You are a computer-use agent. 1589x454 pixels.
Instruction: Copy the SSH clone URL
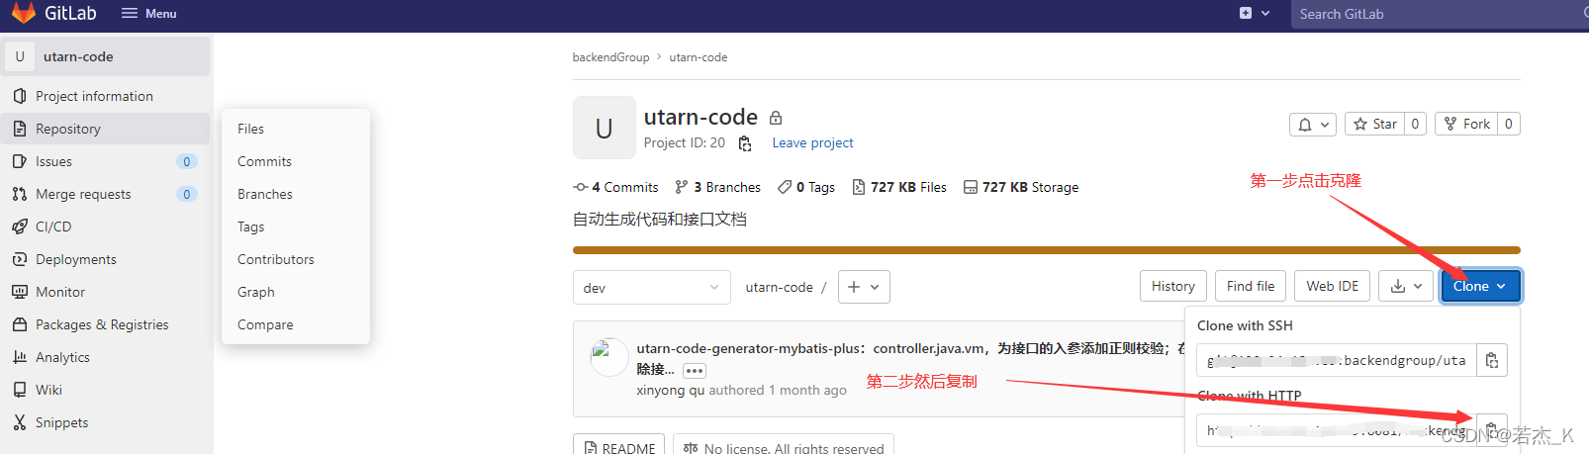1492,361
